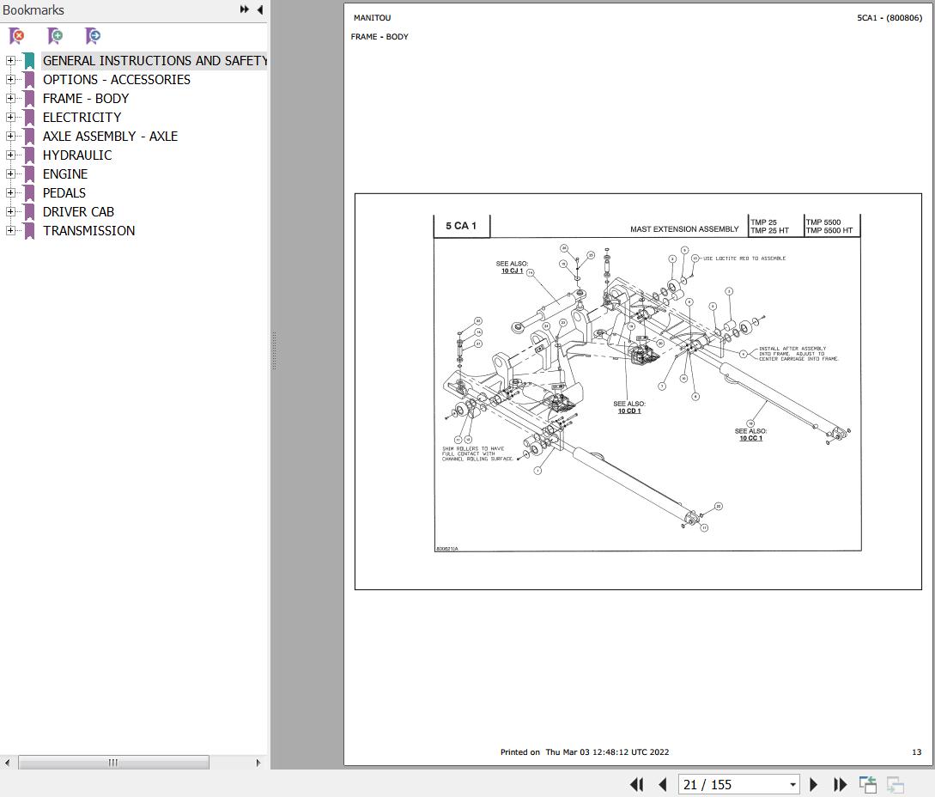Select OPTIONS - ACCESSORIES bookmark
Screen dimensions: 935x797
117,80
